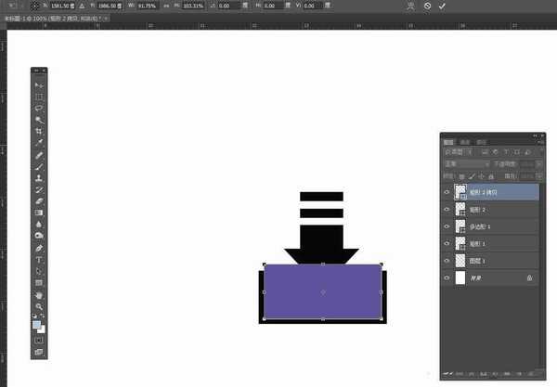Select the Lasso tool

[x=39, y=108]
